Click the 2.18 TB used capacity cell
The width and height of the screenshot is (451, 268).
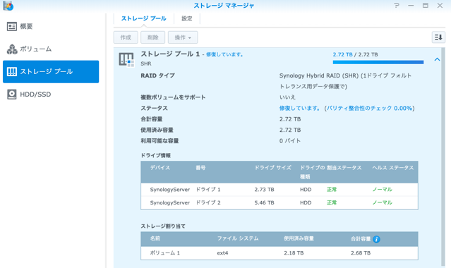294,253
